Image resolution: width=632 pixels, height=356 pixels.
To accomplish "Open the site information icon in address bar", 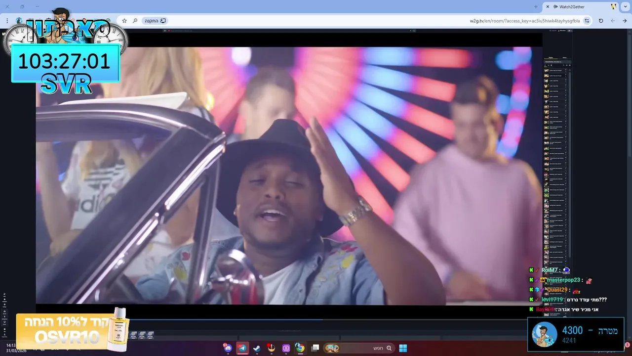I will (587, 21).
